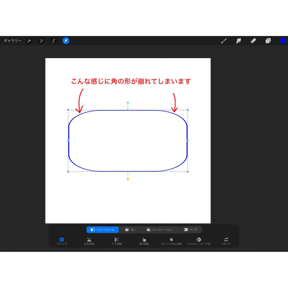Select the Transform arrow tool
288x288 pixels.
[x=65, y=40]
